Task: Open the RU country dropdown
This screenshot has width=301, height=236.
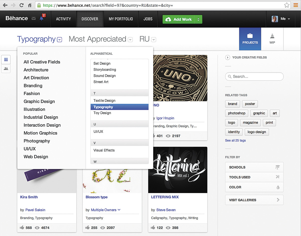Action: click(x=154, y=40)
